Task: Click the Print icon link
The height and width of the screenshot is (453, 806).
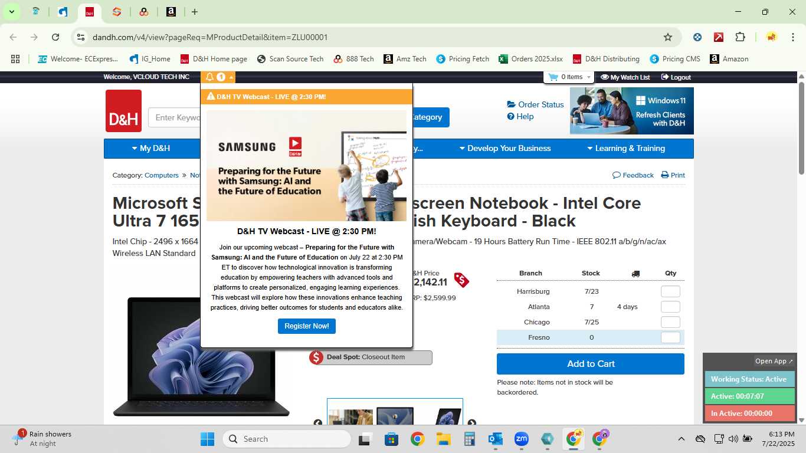Action: (673, 175)
